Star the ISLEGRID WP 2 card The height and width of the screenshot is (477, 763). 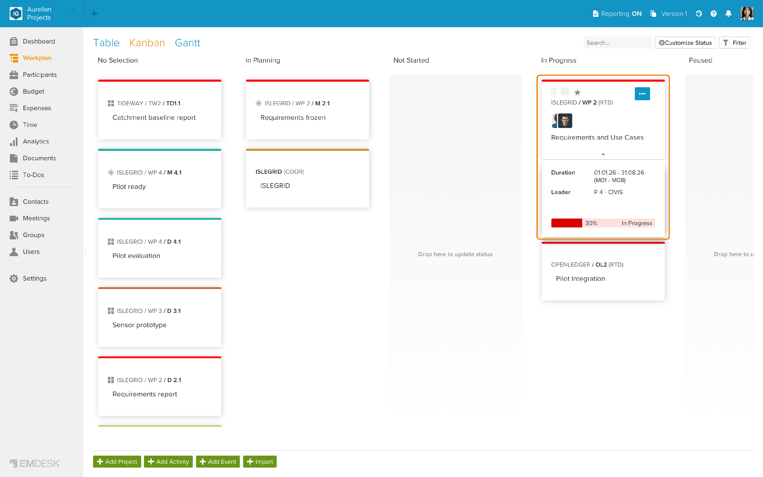pos(577,92)
